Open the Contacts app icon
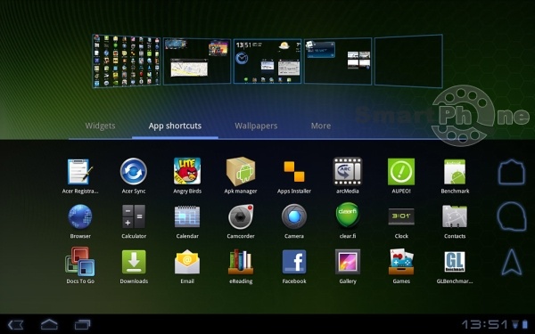 tap(455, 216)
